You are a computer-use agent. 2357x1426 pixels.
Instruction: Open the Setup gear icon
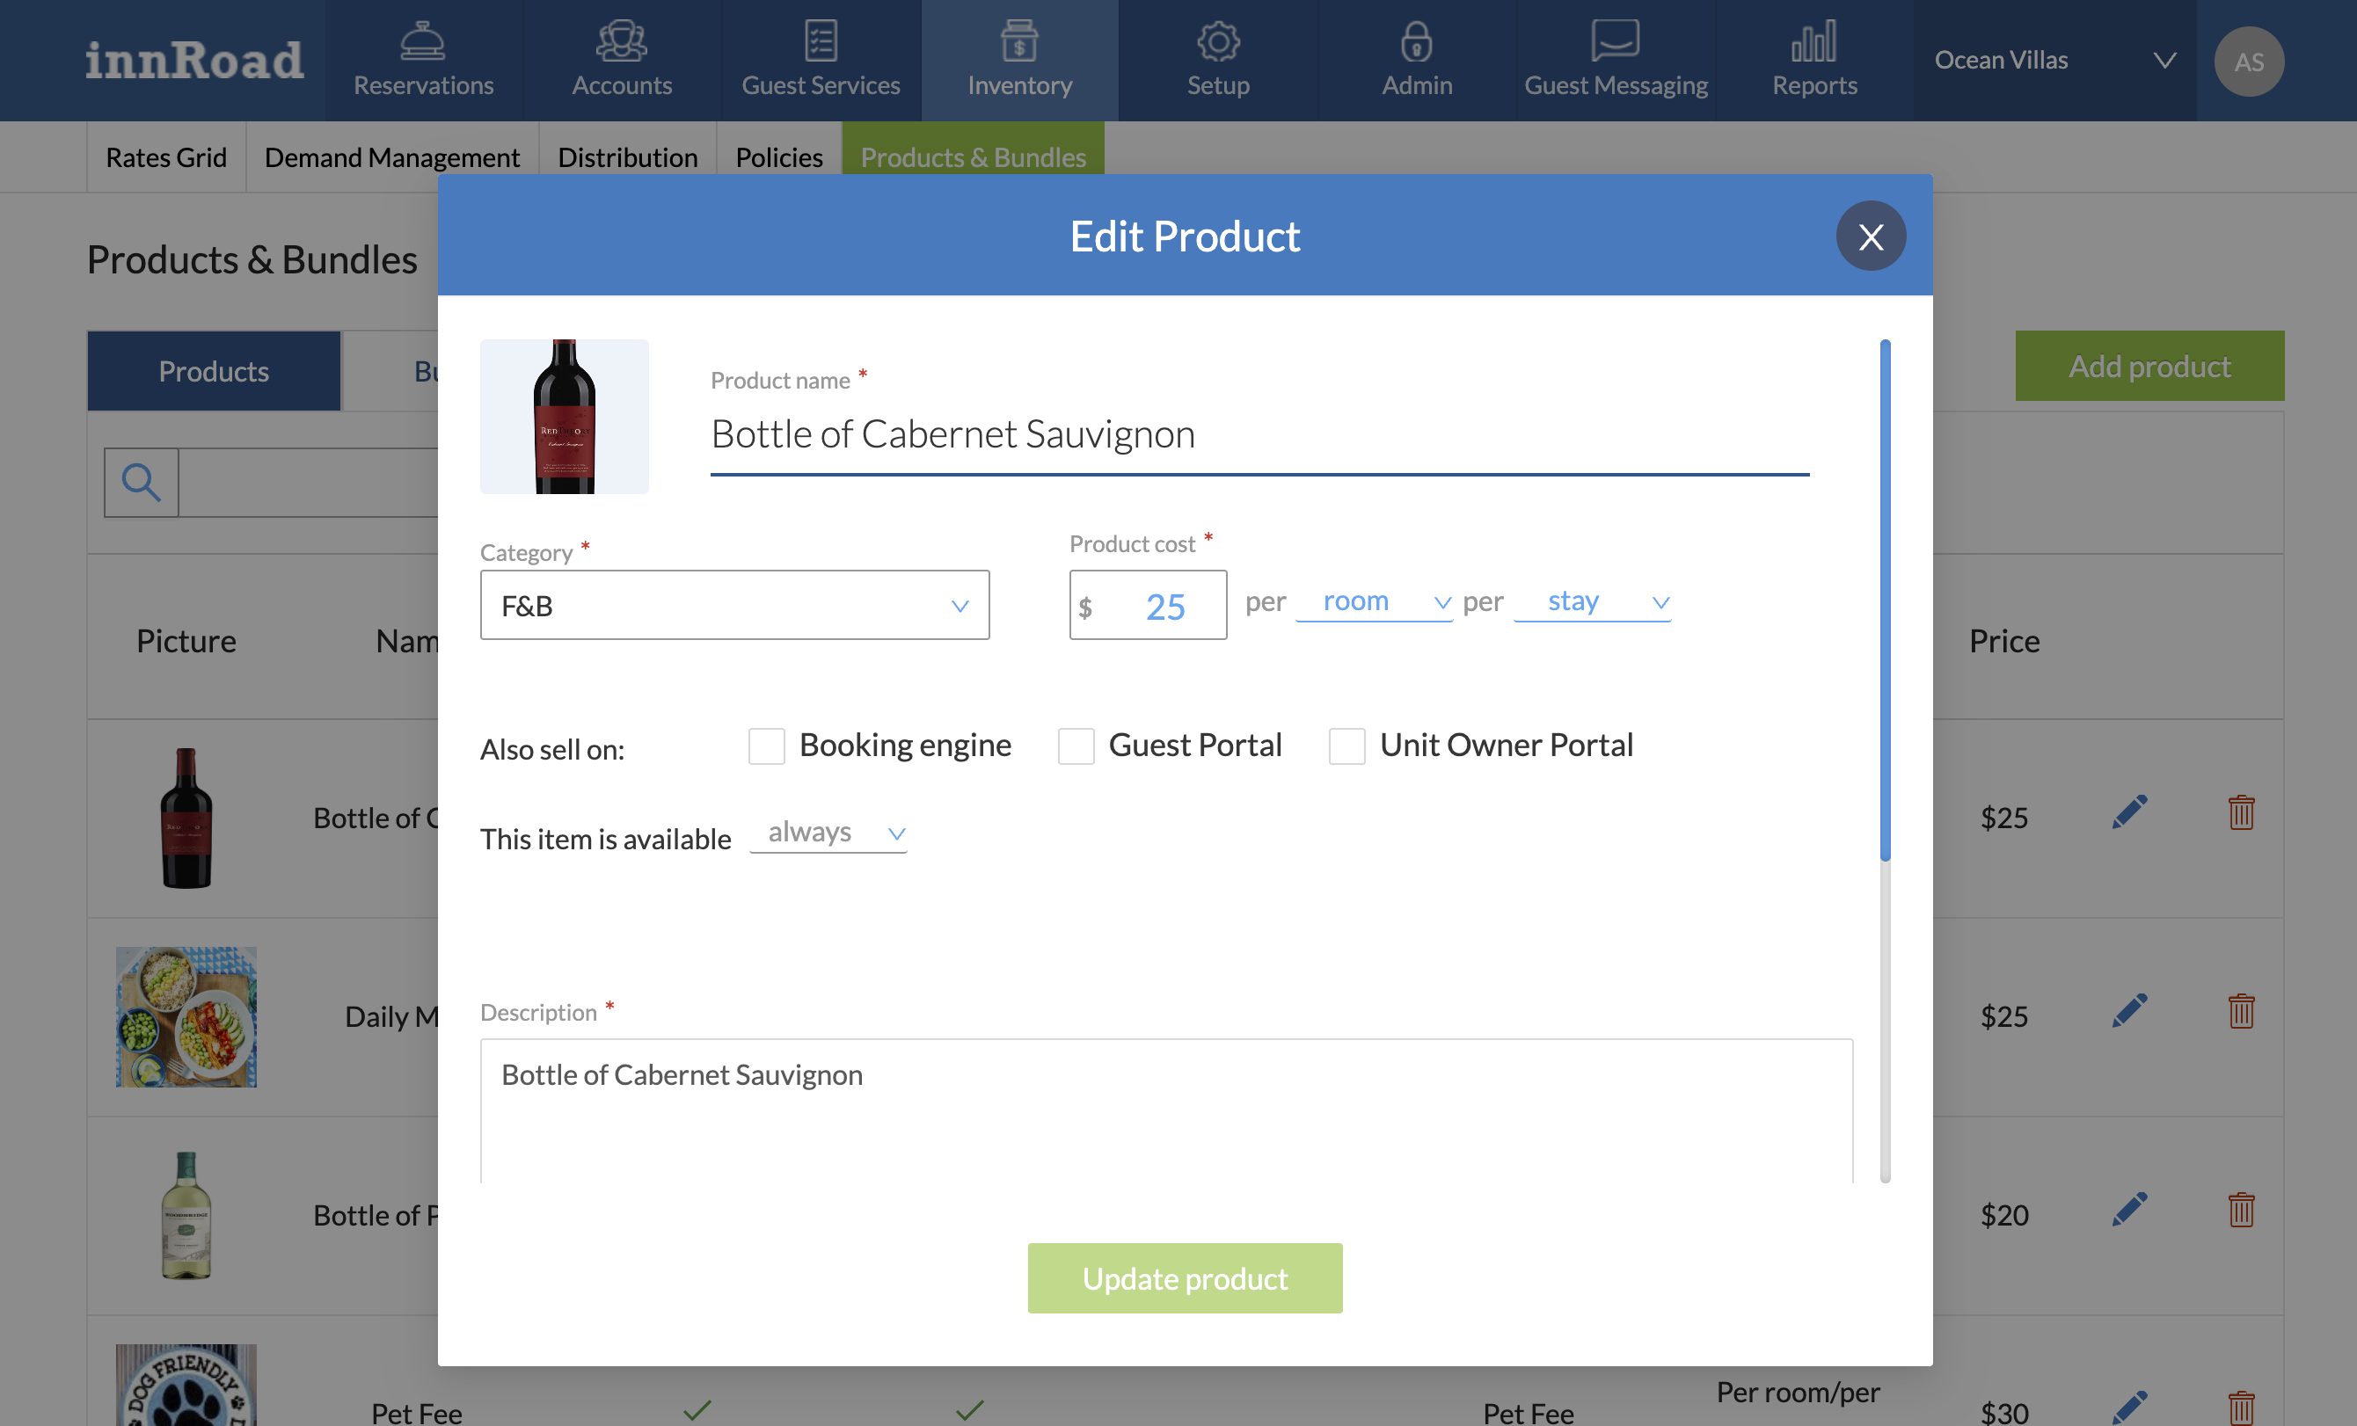pos(1218,41)
